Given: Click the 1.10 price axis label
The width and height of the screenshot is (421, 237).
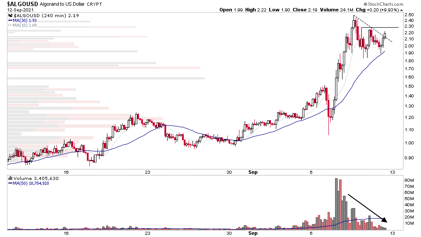Looking at the screenshot, I should click(409, 130).
